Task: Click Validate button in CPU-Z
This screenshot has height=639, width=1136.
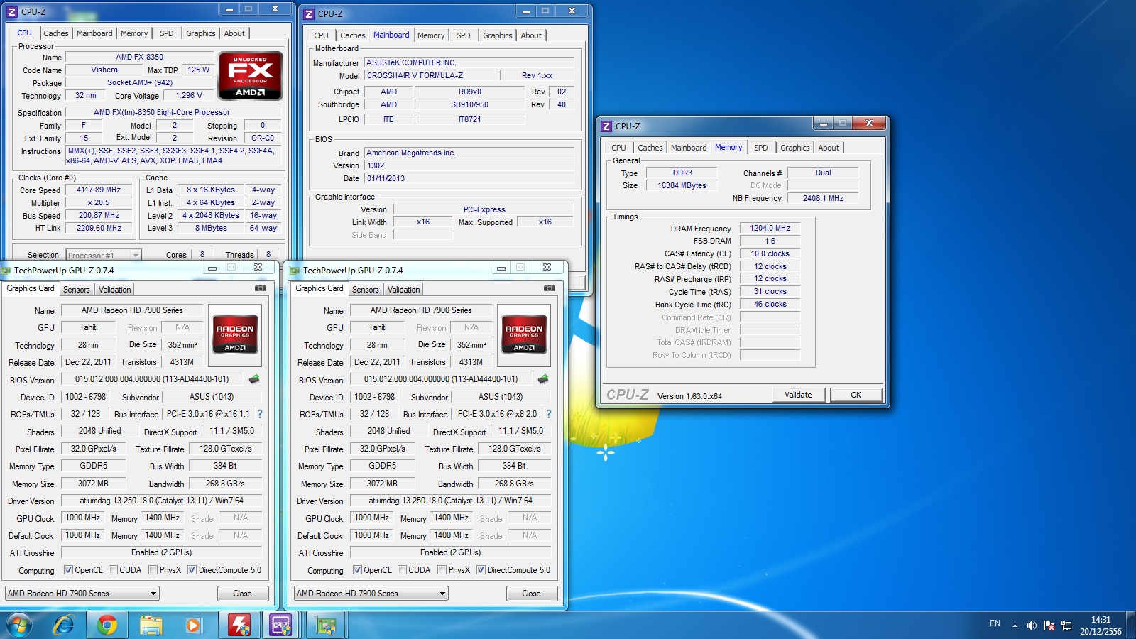Action: pos(798,395)
